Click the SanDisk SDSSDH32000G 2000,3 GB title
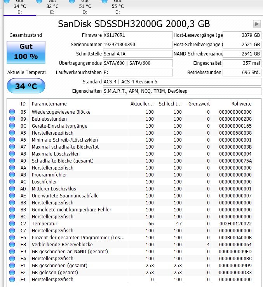Image resolution: width=263 pixels, height=287 pixels. pos(134,24)
